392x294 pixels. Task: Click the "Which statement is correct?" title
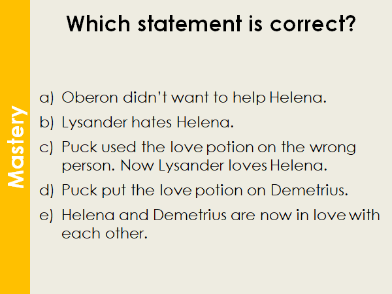click(211, 25)
